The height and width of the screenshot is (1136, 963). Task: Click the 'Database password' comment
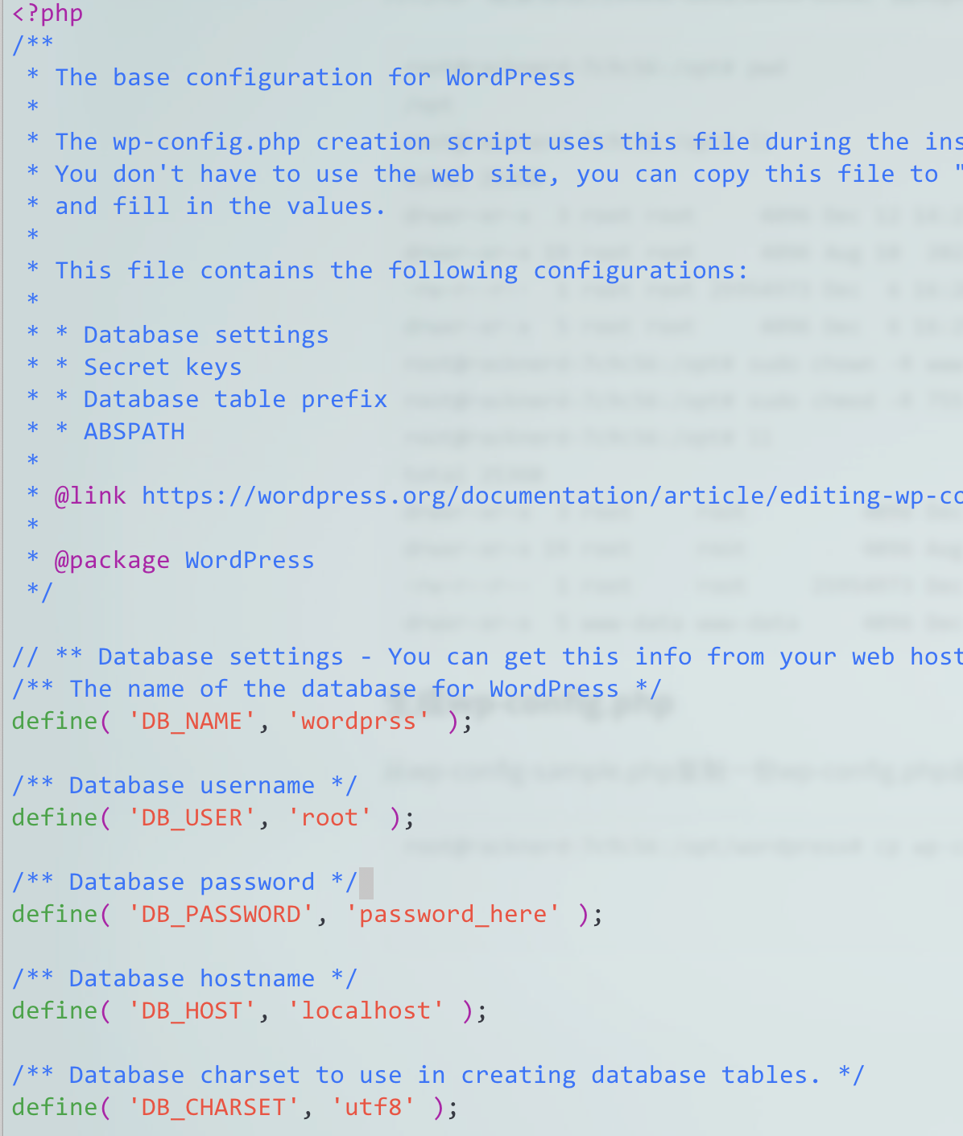tap(192, 883)
